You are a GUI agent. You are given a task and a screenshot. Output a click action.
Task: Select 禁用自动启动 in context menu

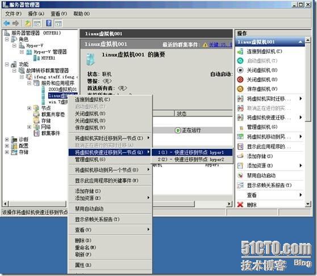coord(110,209)
